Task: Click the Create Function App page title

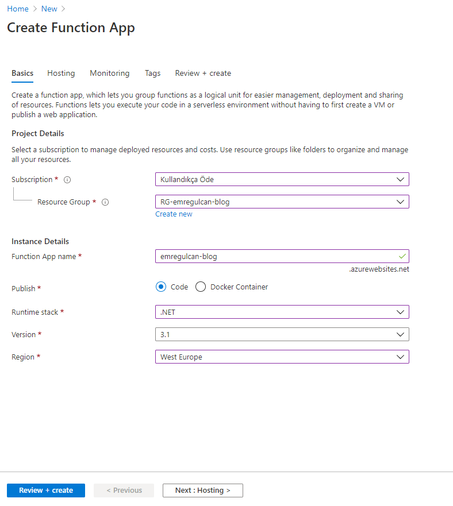Action: [71, 28]
